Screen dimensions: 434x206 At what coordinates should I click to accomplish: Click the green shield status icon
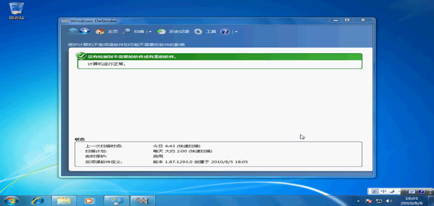[81, 56]
